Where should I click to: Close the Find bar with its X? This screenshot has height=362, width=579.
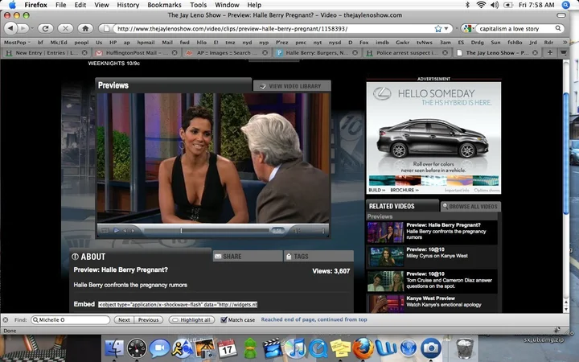click(x=6, y=320)
